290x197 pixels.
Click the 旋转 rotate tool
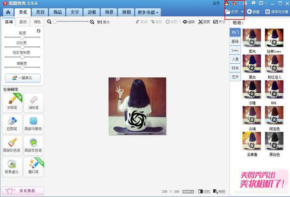tap(188, 22)
